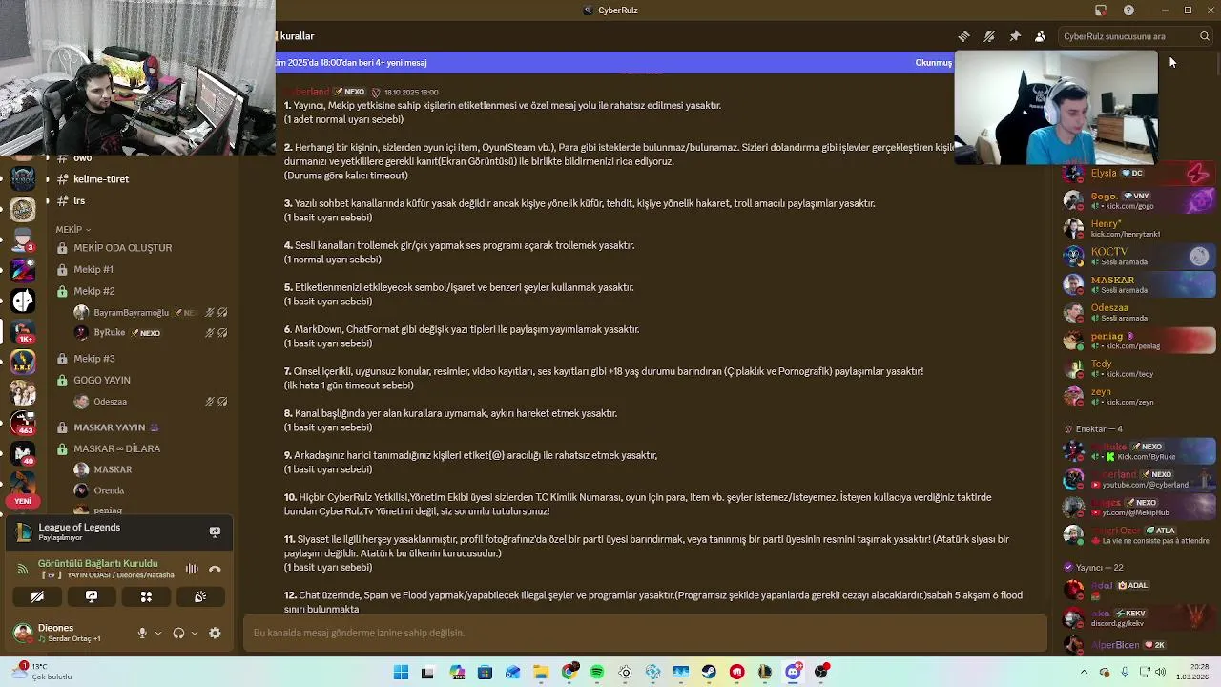Toggle the member list icon
The width and height of the screenshot is (1221, 687).
[1040, 36]
